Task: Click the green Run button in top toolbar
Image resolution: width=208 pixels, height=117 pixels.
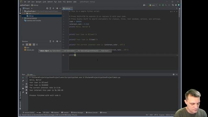Action: click(160, 5)
